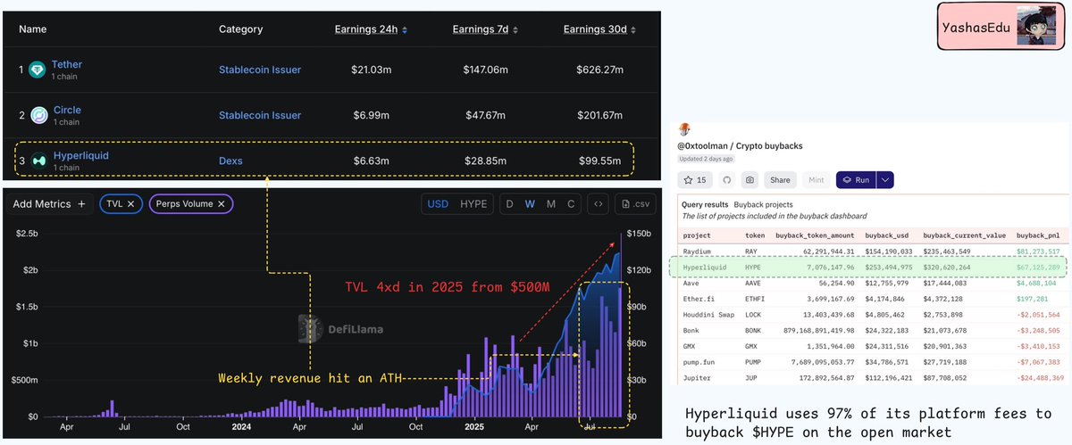Click the Hyperliquid row in buyback table
The height and width of the screenshot is (445, 1072).
click(867, 267)
